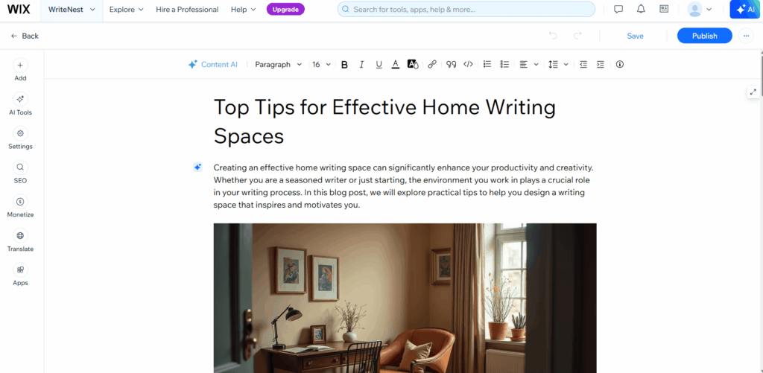Image resolution: width=763 pixels, height=373 pixels.
Task: Expand the Paragraph style dropdown
Action: point(279,64)
